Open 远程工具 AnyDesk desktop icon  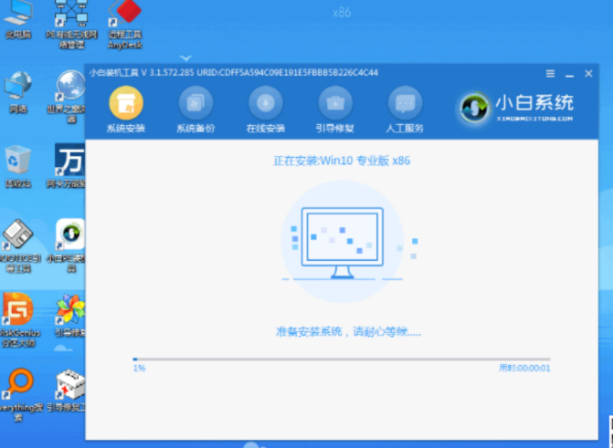[x=125, y=25]
